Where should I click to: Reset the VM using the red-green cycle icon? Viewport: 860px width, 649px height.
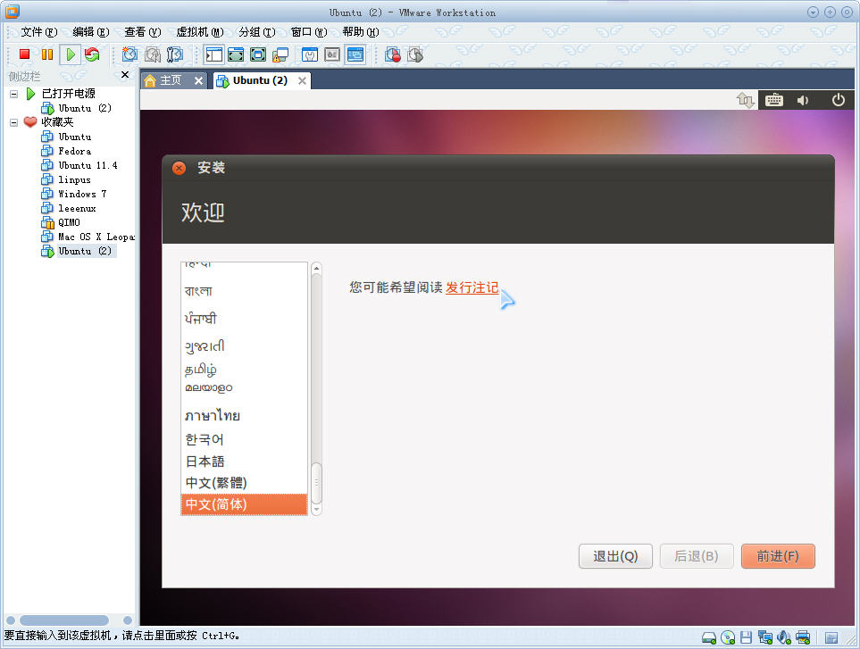(x=92, y=54)
